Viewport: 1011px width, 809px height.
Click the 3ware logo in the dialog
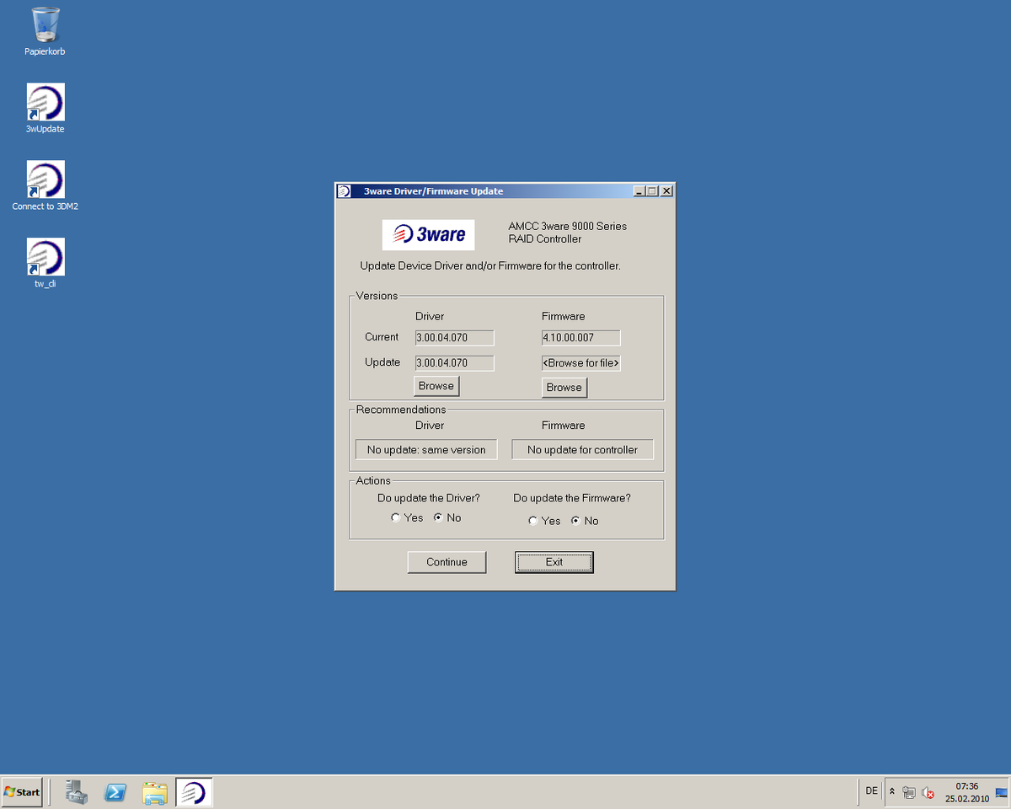[x=429, y=235]
